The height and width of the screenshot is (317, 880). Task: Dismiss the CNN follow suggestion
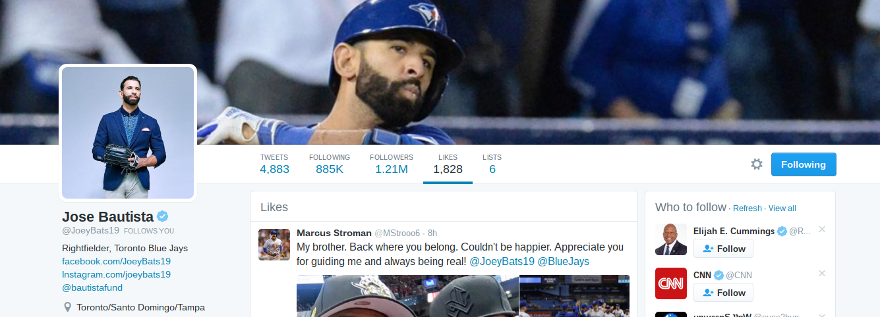[821, 274]
